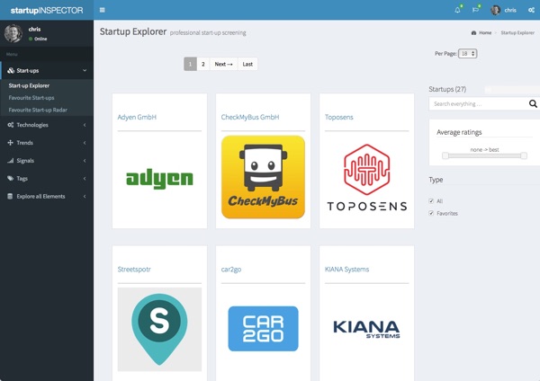Screen dimensions: 540x381
Task: Open the car2go title link
Action: click(231, 270)
